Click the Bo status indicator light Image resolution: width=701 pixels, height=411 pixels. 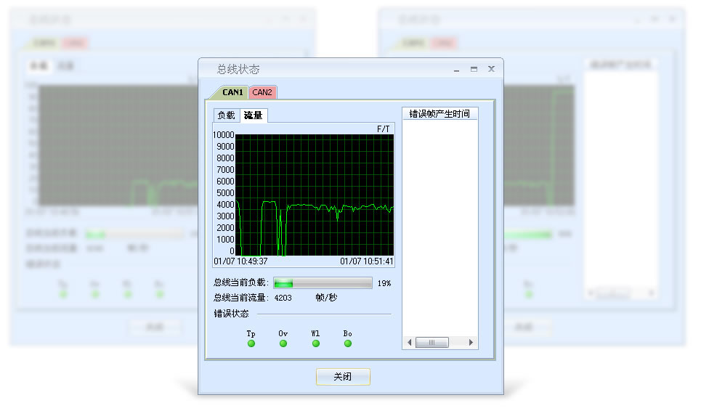pos(348,343)
